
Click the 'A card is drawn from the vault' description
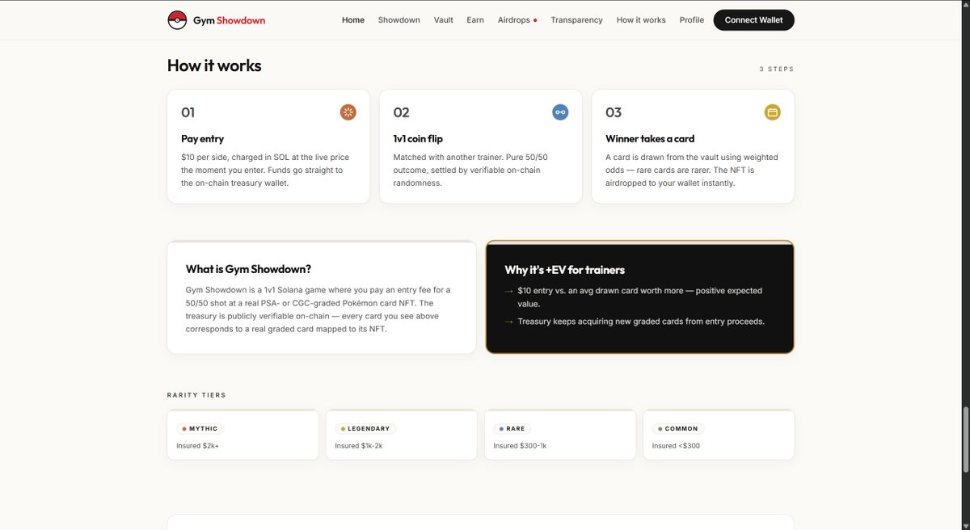pyautogui.click(x=692, y=170)
